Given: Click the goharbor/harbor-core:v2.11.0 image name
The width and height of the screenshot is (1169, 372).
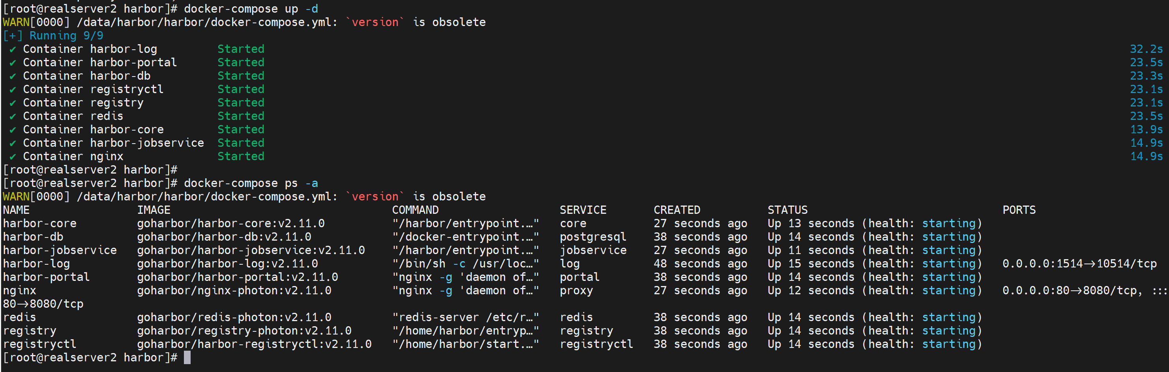Looking at the screenshot, I should (230, 224).
